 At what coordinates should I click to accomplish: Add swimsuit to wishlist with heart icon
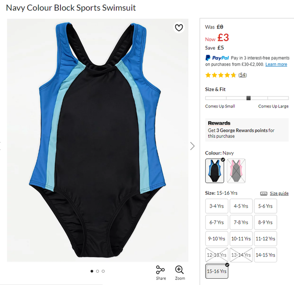pyautogui.click(x=179, y=27)
